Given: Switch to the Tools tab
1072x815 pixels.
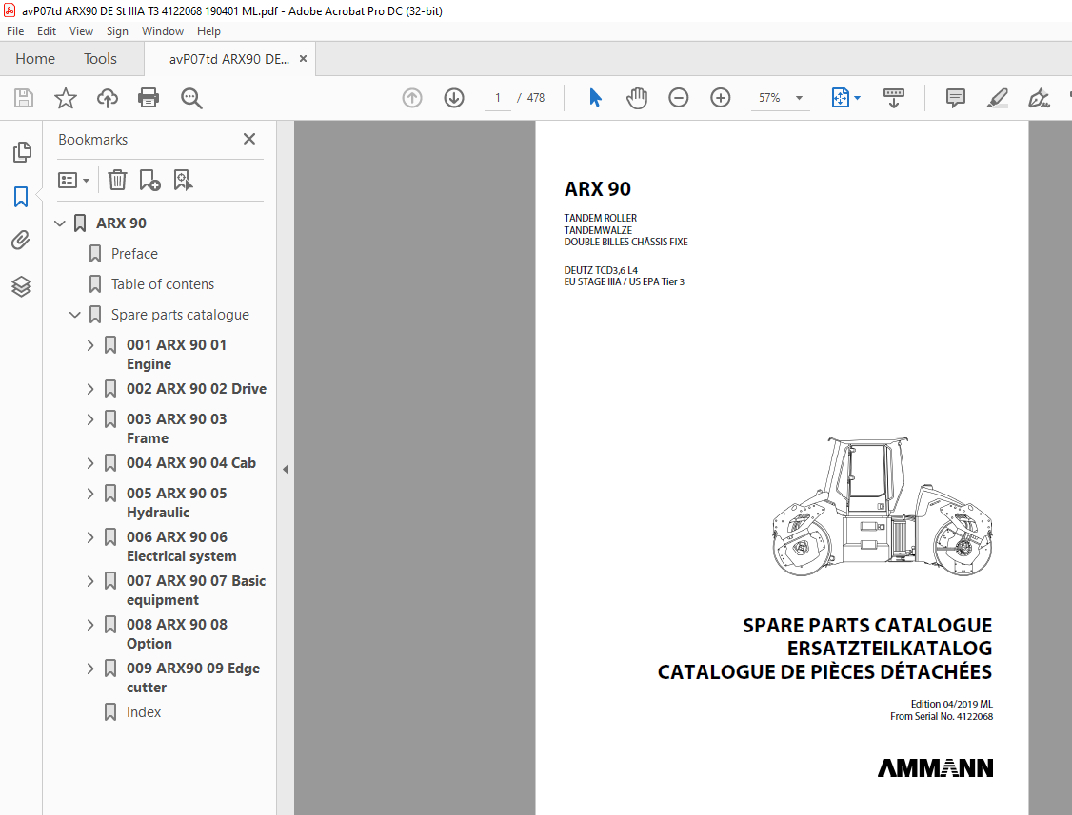Looking at the screenshot, I should 101,59.
